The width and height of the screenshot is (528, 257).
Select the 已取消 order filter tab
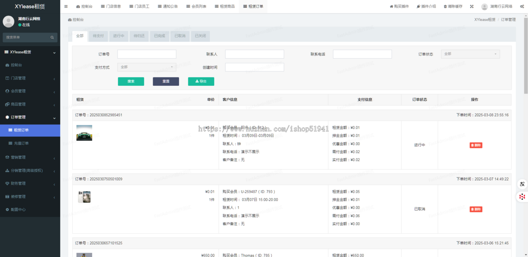click(x=180, y=36)
